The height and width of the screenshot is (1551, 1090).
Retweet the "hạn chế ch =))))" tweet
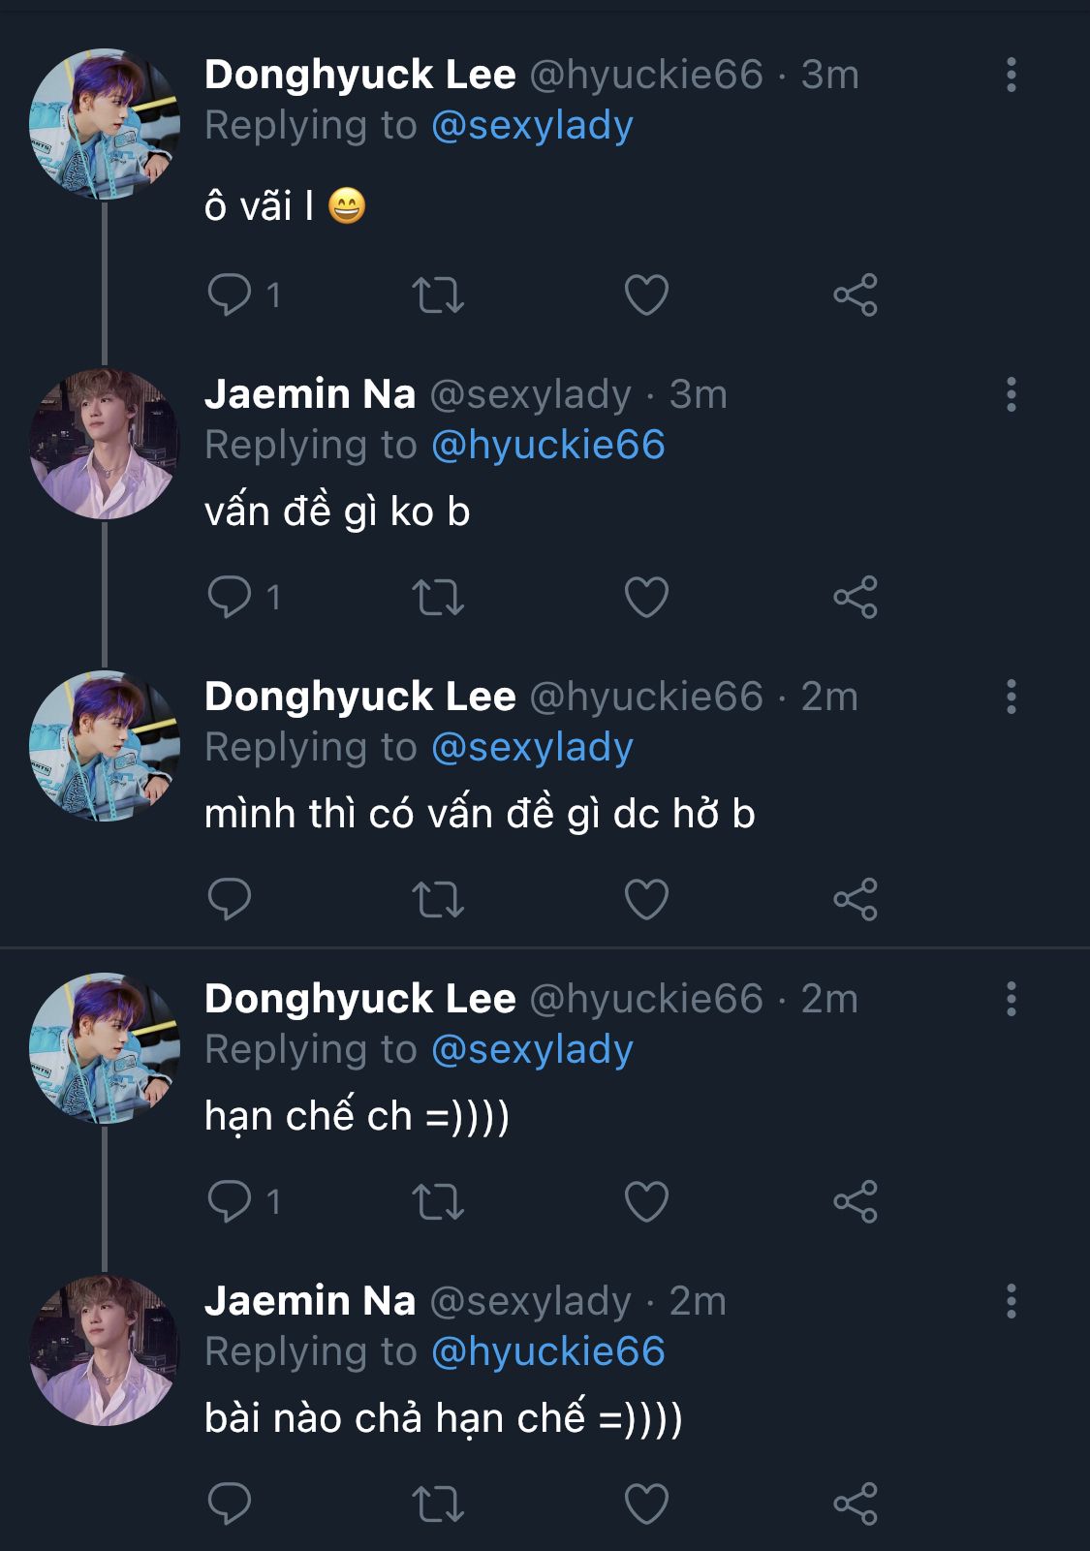tap(438, 1201)
